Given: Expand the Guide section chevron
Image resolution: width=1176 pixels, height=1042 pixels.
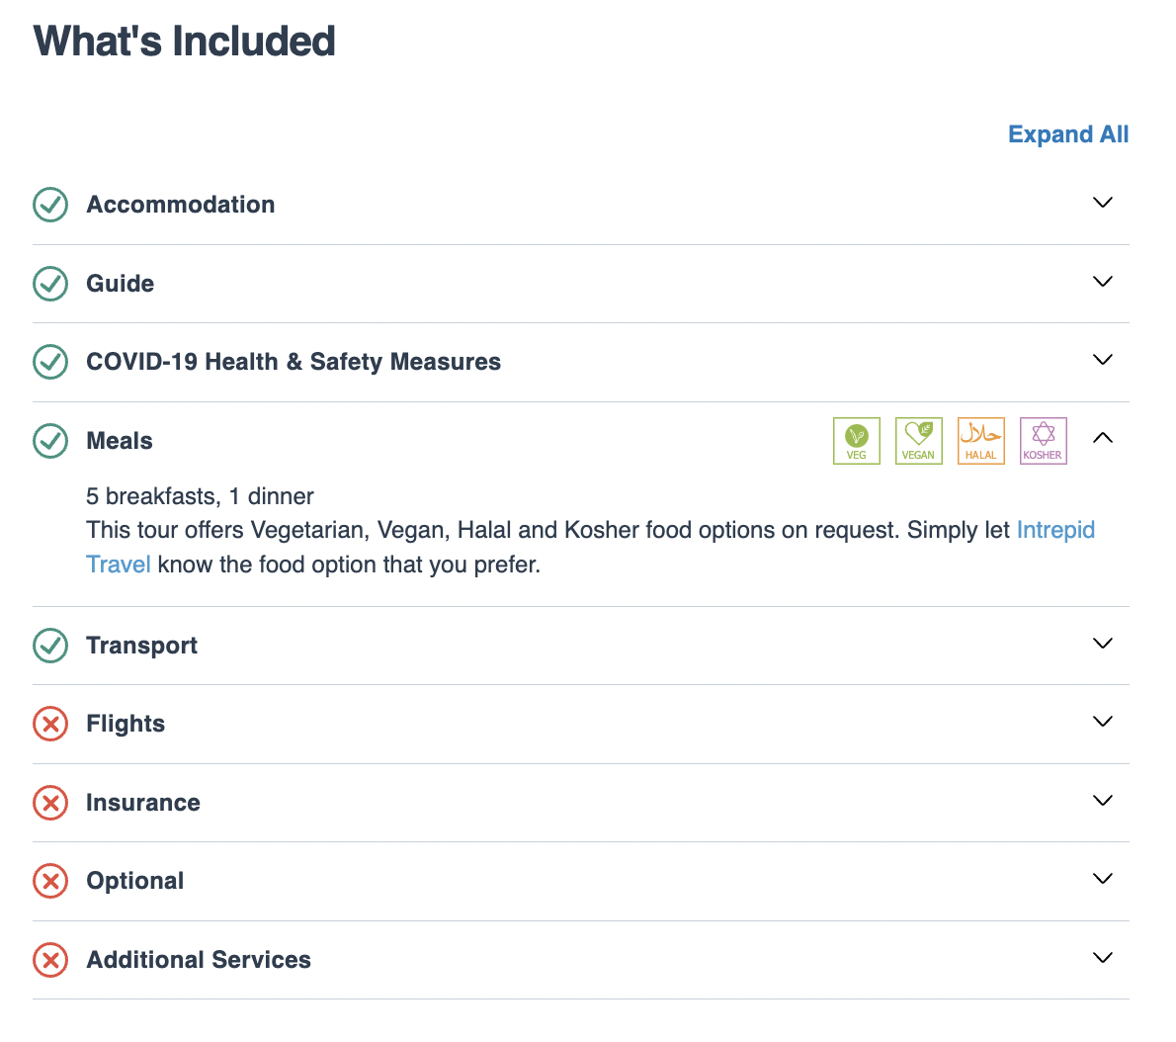Looking at the screenshot, I should (x=1103, y=282).
